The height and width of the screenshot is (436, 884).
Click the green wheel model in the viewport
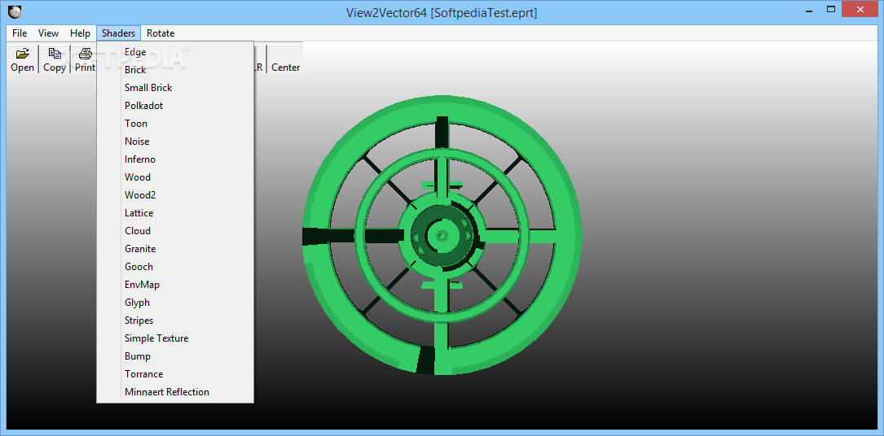tap(442, 235)
